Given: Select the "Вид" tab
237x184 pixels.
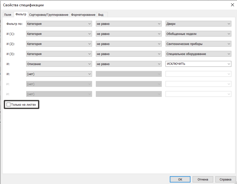Looking at the screenshot, I should click(x=101, y=15).
